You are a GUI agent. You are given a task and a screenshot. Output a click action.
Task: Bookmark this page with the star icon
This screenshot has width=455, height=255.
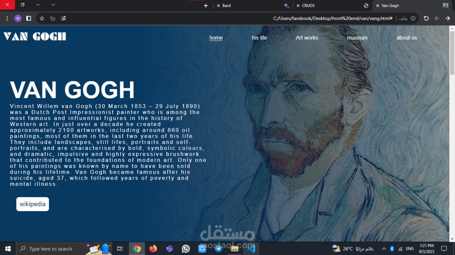[42, 18]
